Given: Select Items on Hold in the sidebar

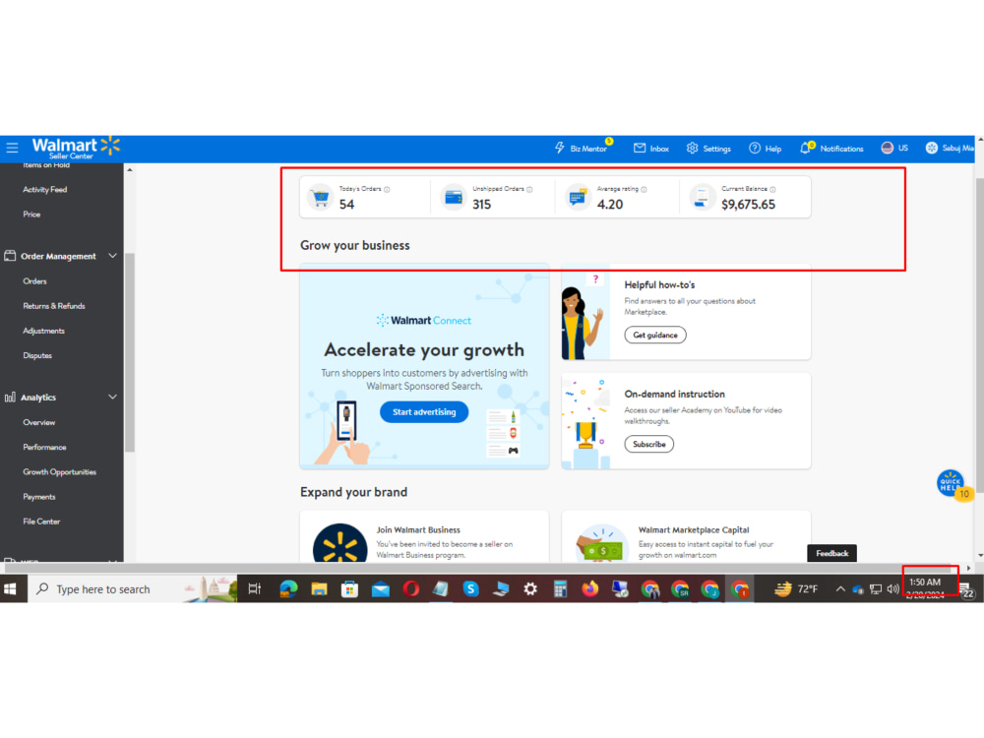Looking at the screenshot, I should point(46,165).
